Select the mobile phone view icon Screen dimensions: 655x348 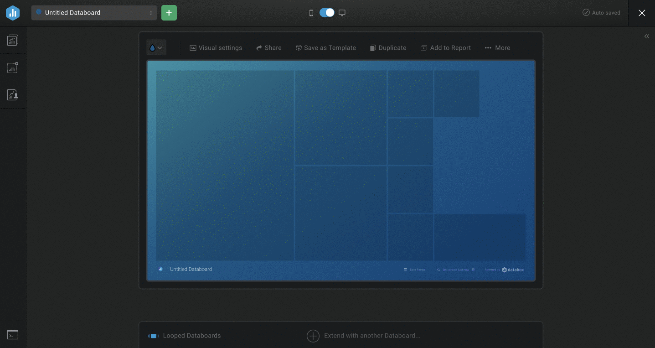pos(311,13)
